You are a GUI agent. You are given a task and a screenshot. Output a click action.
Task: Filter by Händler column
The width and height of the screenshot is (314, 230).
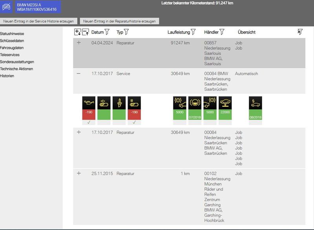pyautogui.click(x=222, y=32)
